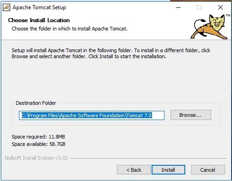Click the Apache Tomcat title bar icon

[6, 7]
